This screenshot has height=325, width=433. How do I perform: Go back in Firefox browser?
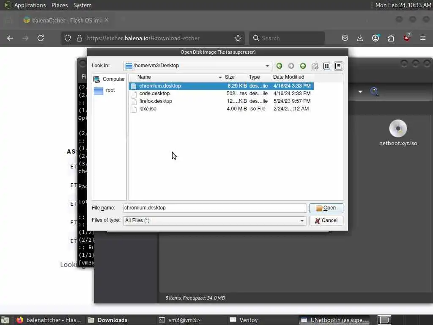(x=10, y=38)
